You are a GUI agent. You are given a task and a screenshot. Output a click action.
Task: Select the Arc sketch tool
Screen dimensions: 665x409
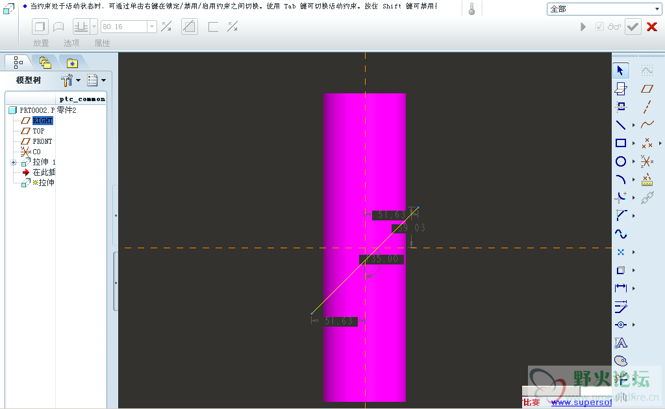[x=620, y=180]
